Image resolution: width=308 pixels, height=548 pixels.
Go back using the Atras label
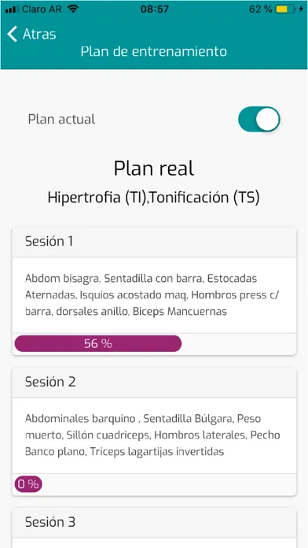point(39,35)
